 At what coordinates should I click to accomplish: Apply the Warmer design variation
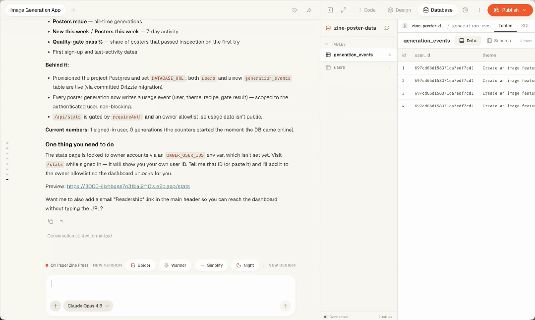(175, 265)
